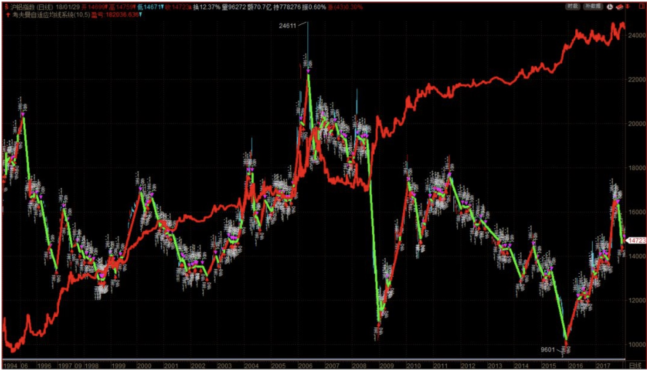
Task: Click the 2009 year on the time axis
Action: coord(386,366)
